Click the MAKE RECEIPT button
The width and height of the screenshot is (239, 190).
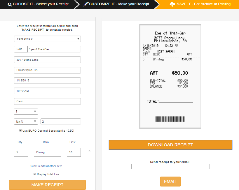(47, 185)
